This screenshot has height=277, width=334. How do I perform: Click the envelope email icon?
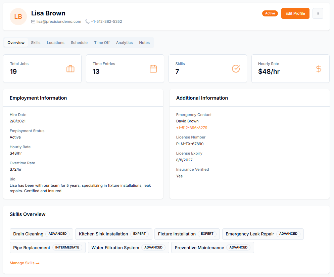click(33, 21)
